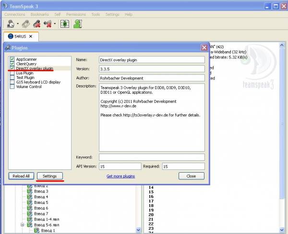The image size is (288, 234).
Task: Open the Settings menu in menu bar
Action: click(x=112, y=14)
